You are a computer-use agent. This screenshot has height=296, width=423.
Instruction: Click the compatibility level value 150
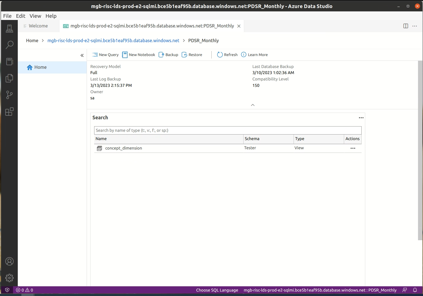256,85
